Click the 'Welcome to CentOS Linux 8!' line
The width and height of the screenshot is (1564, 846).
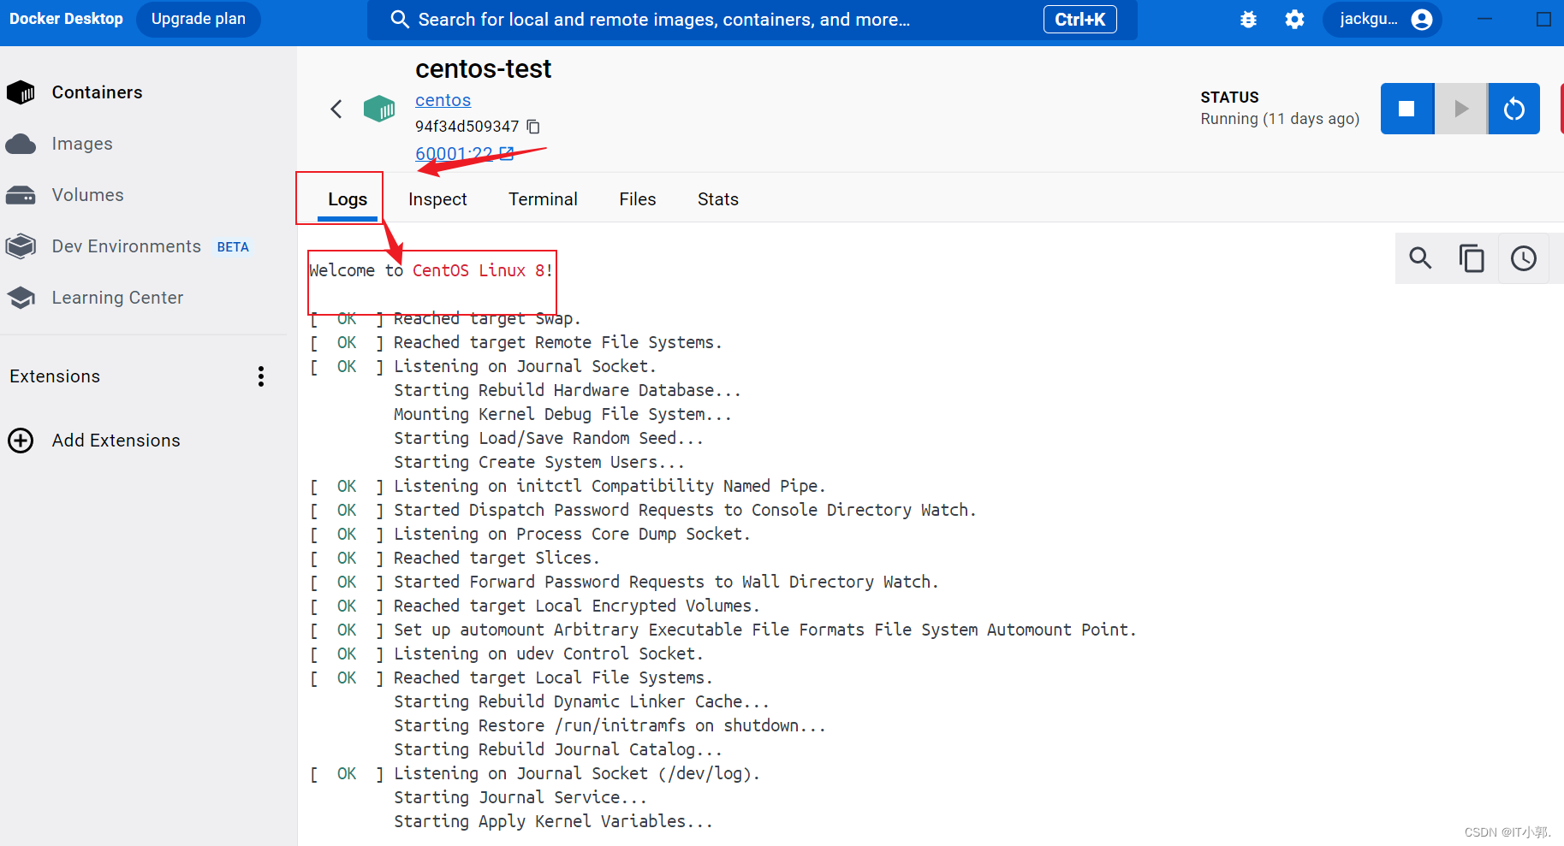[x=431, y=270]
